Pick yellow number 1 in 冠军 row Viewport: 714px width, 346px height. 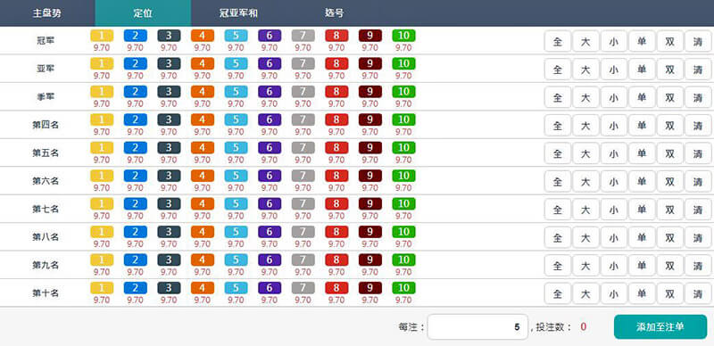pyautogui.click(x=102, y=36)
